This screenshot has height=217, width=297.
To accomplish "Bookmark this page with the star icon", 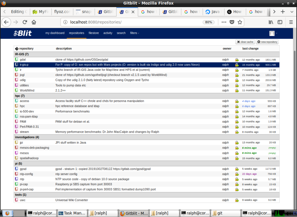I will (x=240, y=22).
